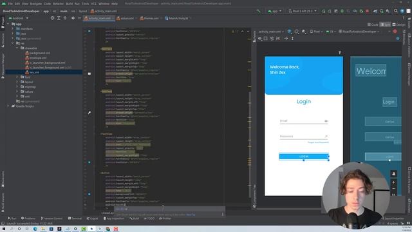Open the Pixel device preview dropdown
This screenshot has height=232, width=412.
coord(316,32)
